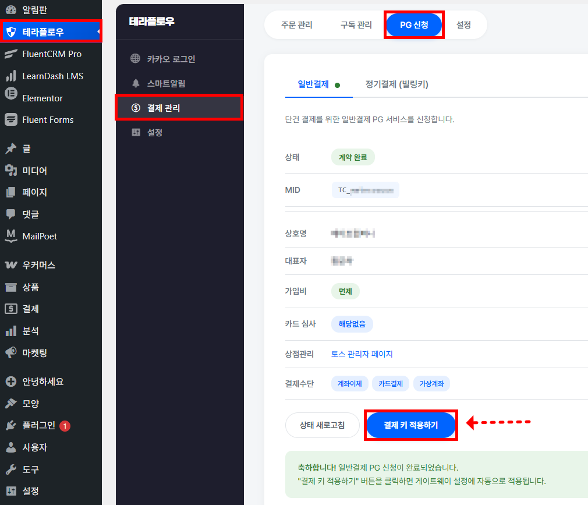The image size is (588, 505).
Task: Click the 우커머스 WooCommerce icon
Action: click(x=10, y=265)
